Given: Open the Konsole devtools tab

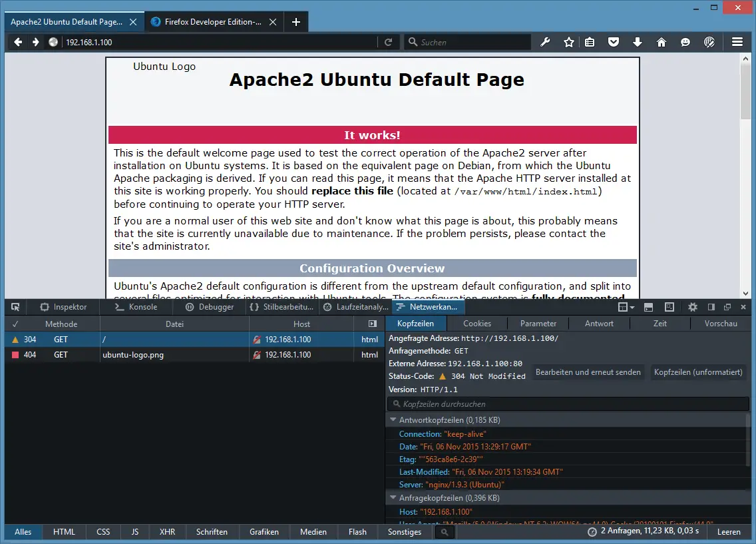Looking at the screenshot, I should tap(136, 307).
